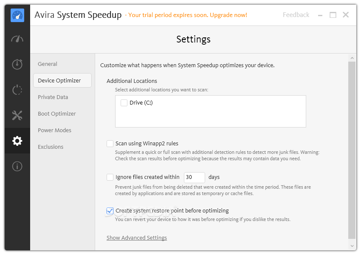Click Show Advanced Settings link
The image size is (361, 255).
[136, 238]
